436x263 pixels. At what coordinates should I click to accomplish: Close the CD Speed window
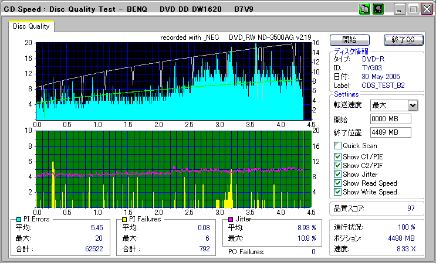(426, 9)
